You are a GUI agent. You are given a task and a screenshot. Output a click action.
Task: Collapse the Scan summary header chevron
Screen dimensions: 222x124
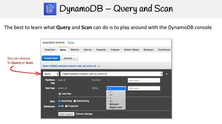(99, 66)
